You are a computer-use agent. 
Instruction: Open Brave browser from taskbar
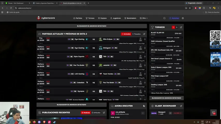tap(44, 122)
